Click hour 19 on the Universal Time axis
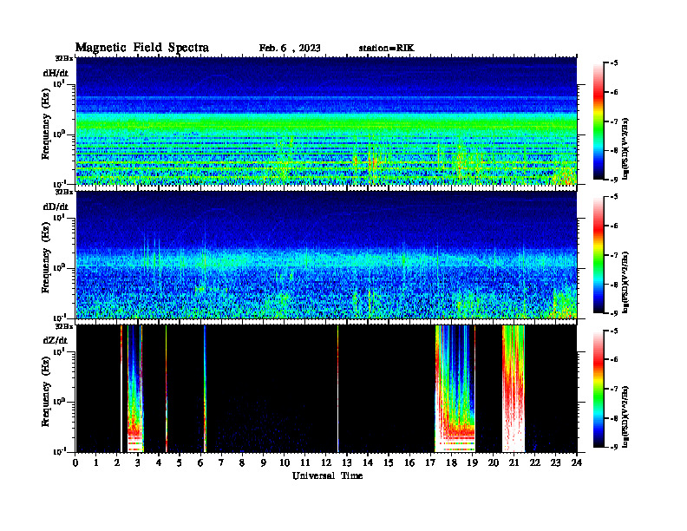Screen dimensions: 687x531 pyautogui.click(x=472, y=462)
